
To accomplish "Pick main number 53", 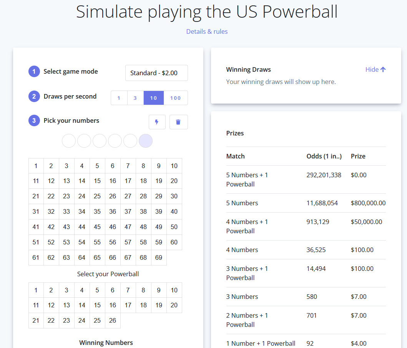I will click(x=66, y=242).
